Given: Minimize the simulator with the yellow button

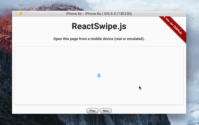Looking at the screenshot, I should pos(21,14).
